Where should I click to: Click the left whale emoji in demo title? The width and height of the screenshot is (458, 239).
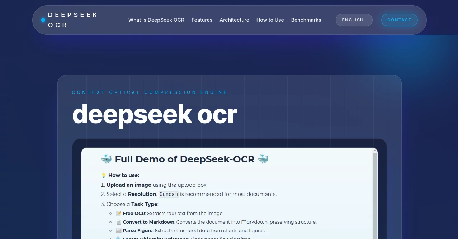pos(107,159)
